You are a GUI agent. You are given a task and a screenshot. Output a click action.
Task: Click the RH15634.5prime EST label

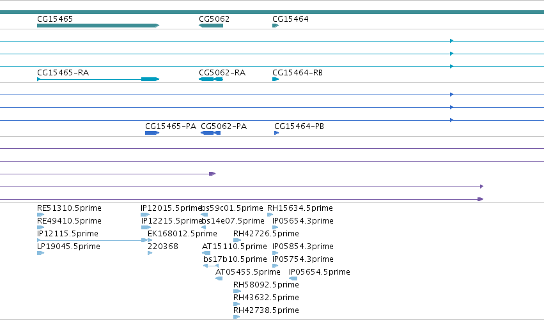pos(300,208)
